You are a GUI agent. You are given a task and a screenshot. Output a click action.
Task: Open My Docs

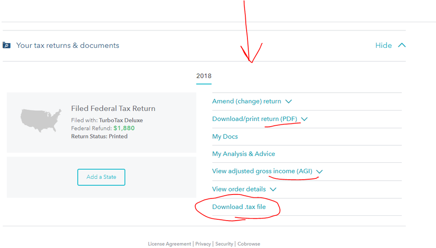[225, 137]
